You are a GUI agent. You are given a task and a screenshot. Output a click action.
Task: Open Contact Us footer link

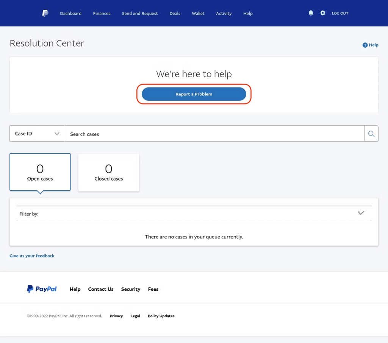coord(101,289)
